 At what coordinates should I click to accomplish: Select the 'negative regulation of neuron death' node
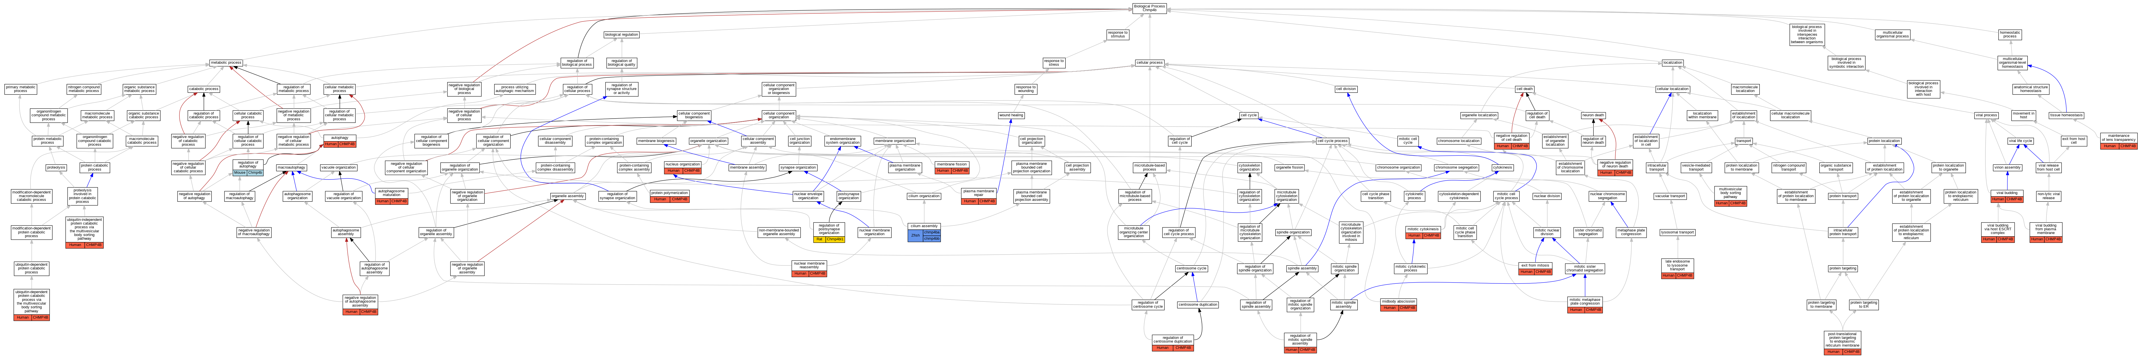point(1616,168)
